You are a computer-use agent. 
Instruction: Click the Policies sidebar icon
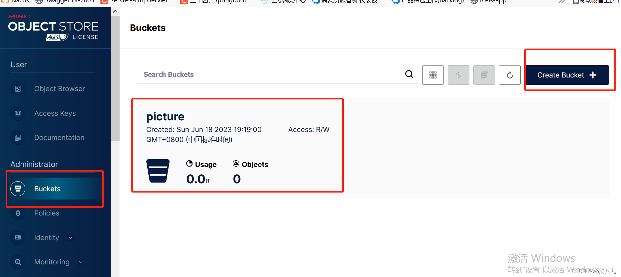pos(18,213)
